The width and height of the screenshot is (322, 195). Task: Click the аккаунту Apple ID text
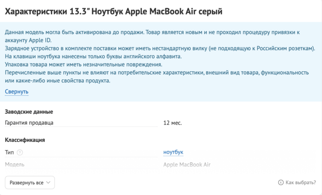coord(28,40)
